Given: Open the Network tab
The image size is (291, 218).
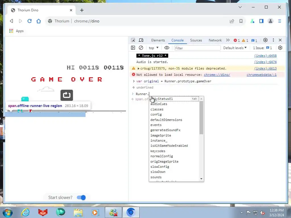Looking at the screenshot, I should tap(215, 40).
